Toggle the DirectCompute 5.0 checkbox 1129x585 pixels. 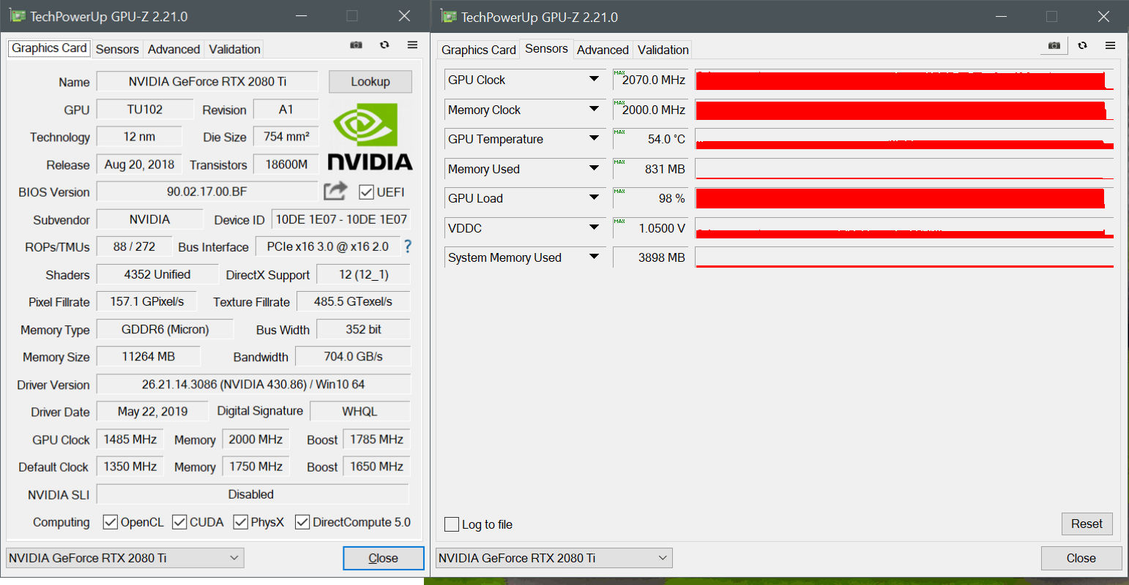(x=302, y=522)
